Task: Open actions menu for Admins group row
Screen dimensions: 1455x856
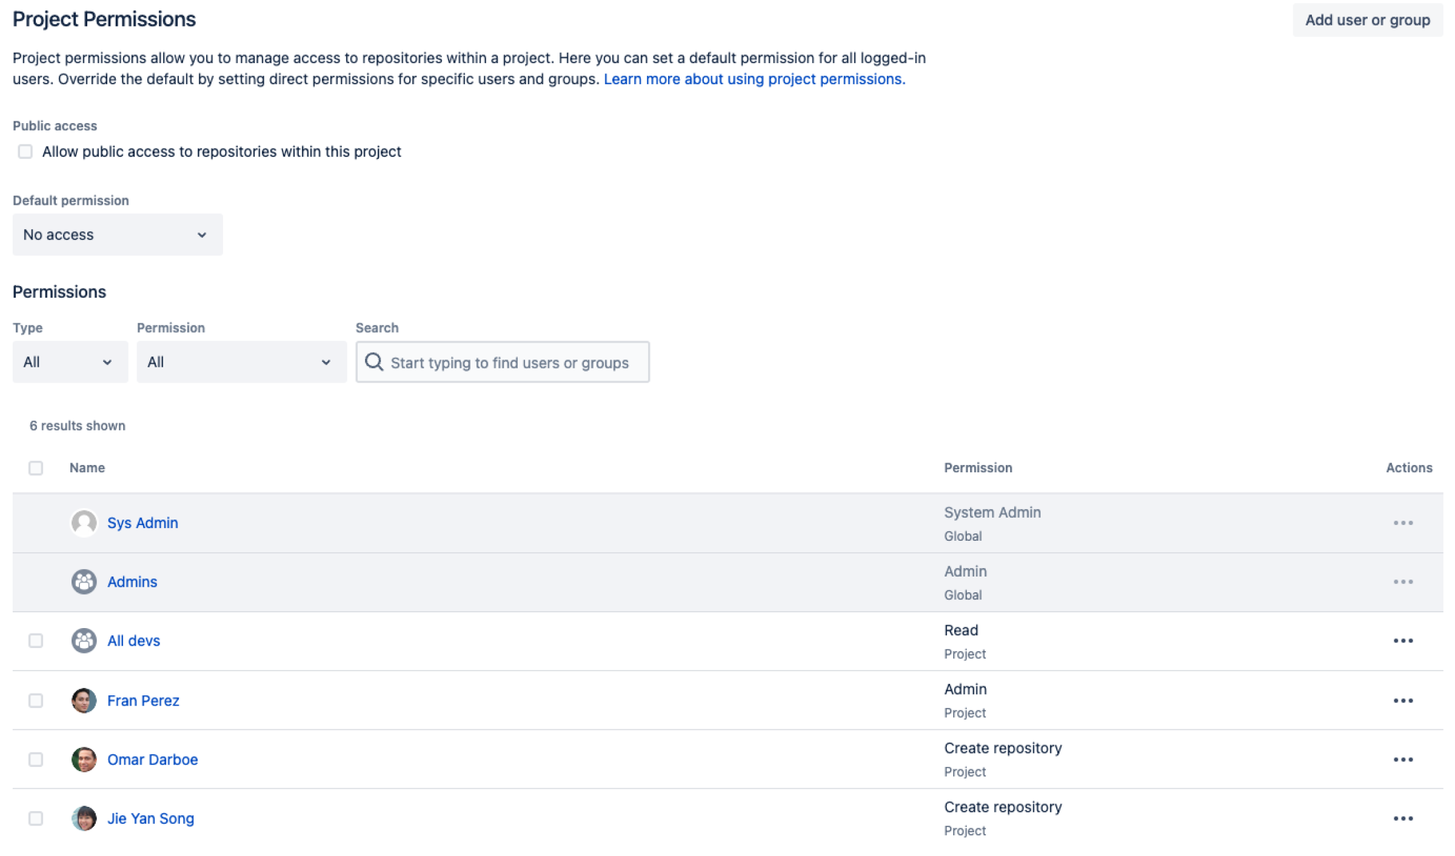Action: tap(1403, 581)
